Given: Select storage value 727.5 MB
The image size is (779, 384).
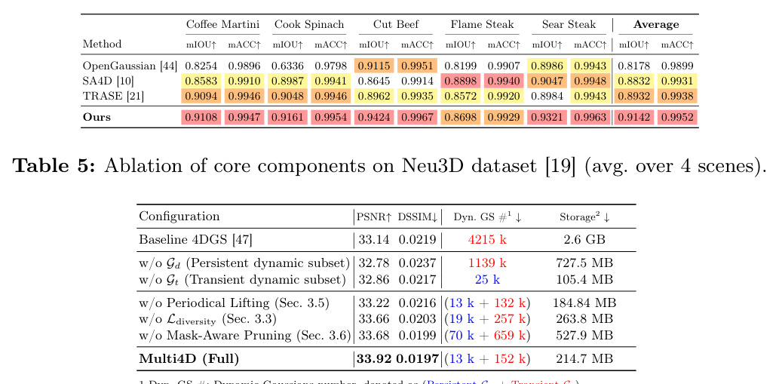Looking at the screenshot, I should click(x=584, y=263).
